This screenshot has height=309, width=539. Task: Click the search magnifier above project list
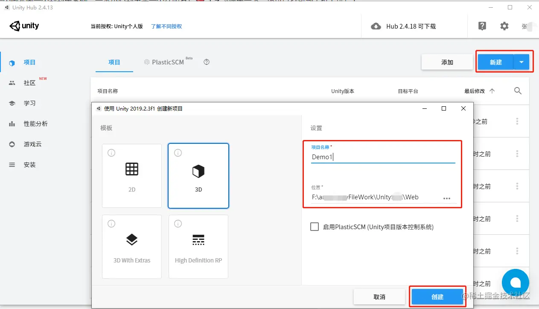tap(518, 90)
